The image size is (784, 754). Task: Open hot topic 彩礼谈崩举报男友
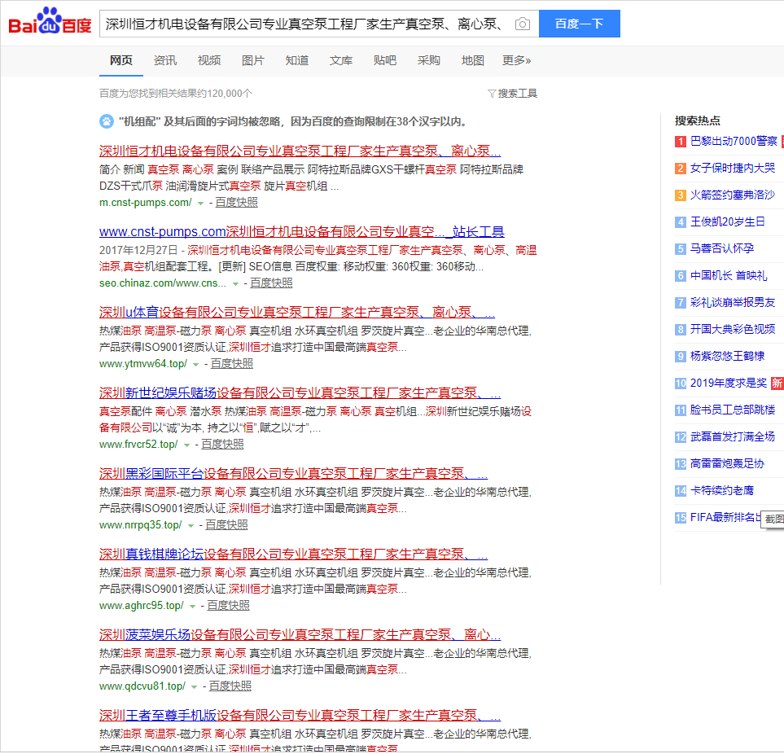[733, 303]
